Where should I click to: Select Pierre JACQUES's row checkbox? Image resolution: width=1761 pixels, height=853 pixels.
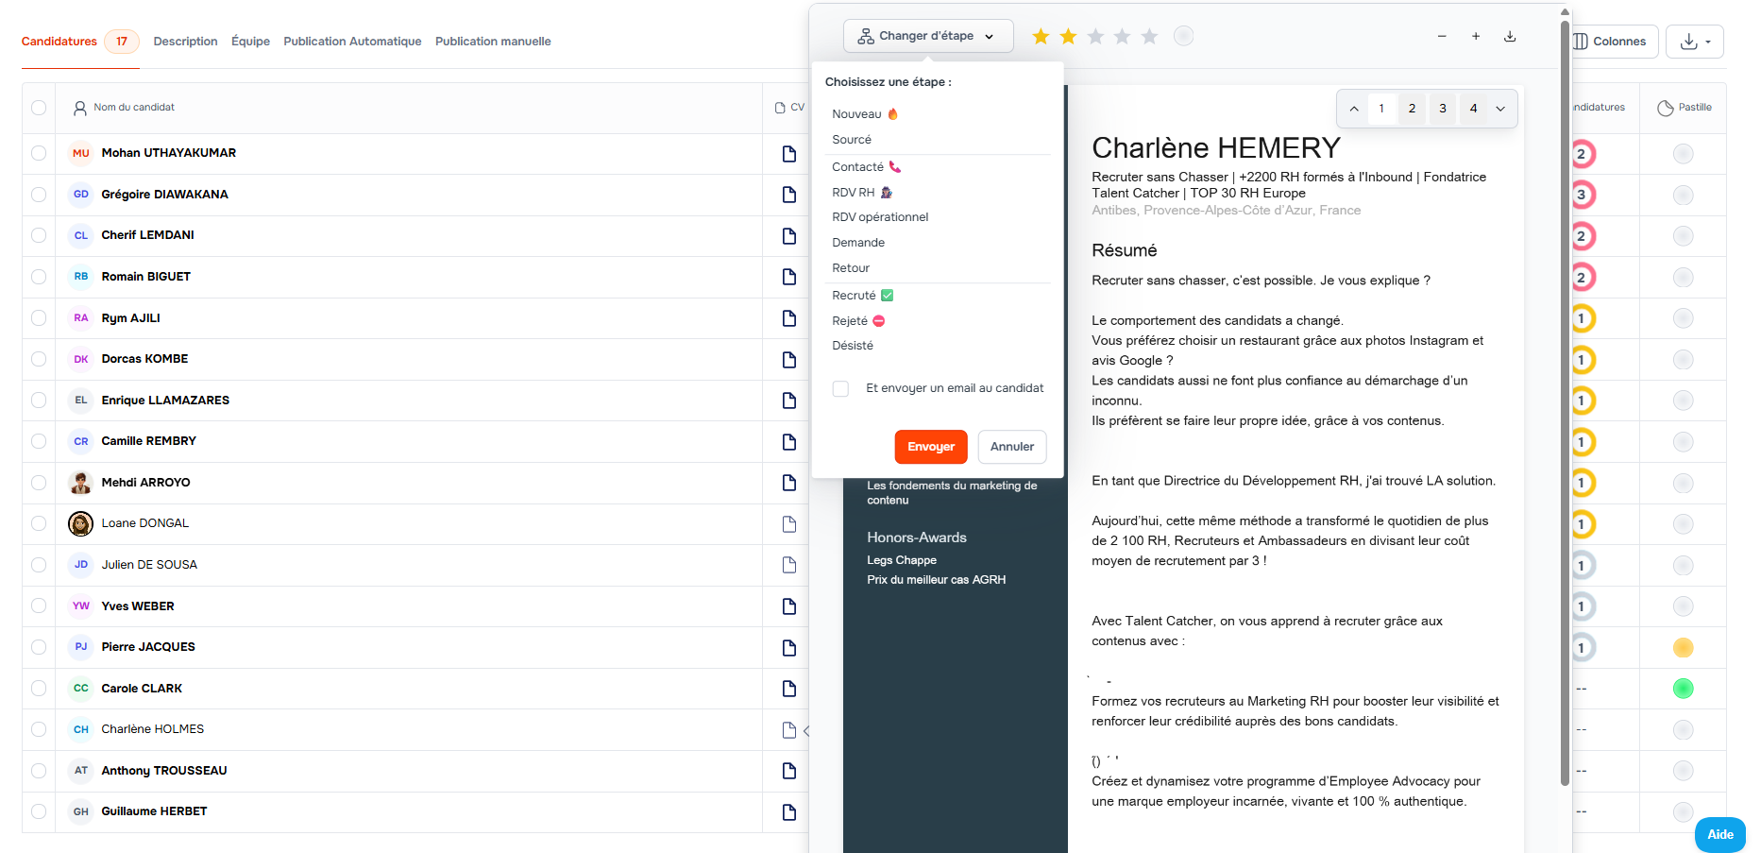(39, 647)
